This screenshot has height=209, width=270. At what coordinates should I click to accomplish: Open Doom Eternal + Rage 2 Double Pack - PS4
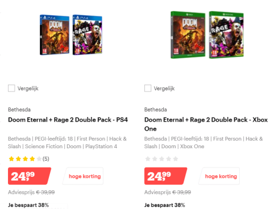pyautogui.click(x=68, y=120)
